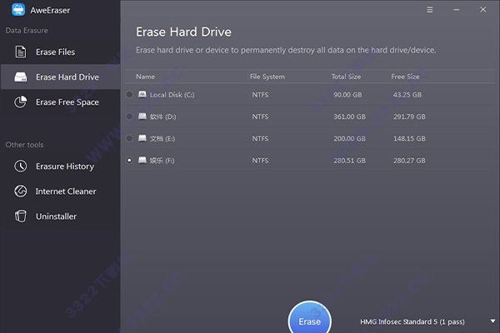Click the '200.00 GB' total size cell
500x333 pixels.
[x=349, y=139]
